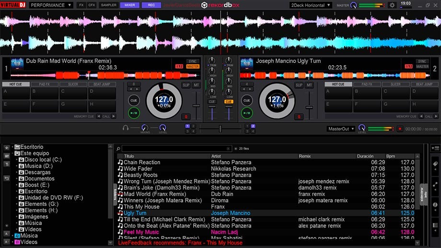Toggle the MIXER panel
Viewport: 441px width, 248px height.
tap(129, 5)
